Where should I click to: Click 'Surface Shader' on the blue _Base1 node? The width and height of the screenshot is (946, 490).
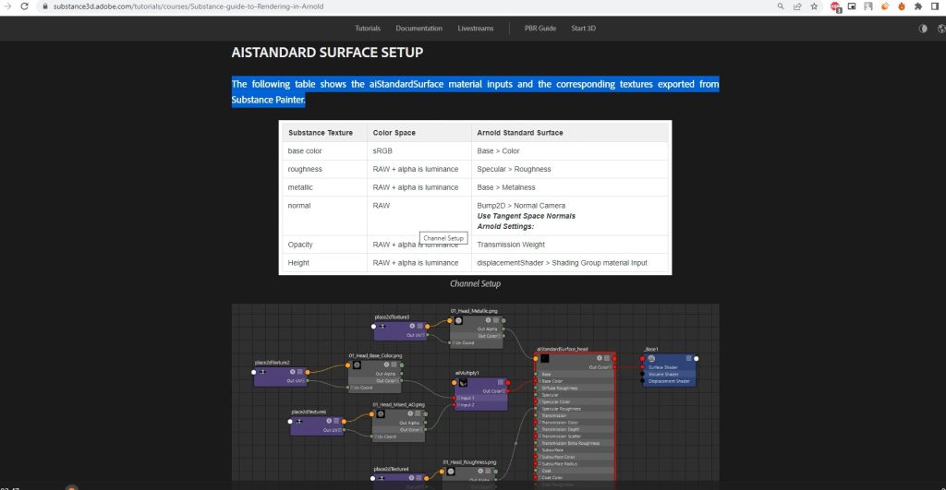pos(663,367)
